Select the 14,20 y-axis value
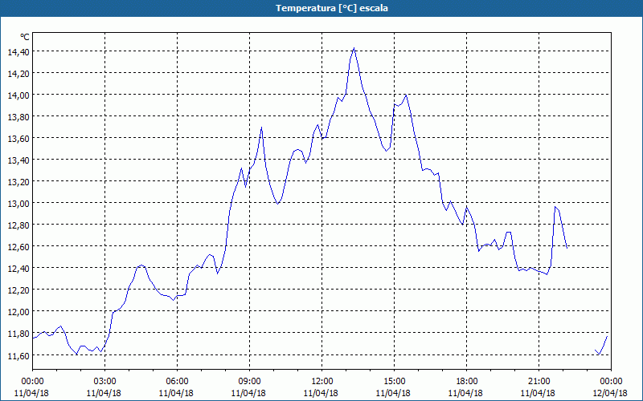 (x=18, y=74)
